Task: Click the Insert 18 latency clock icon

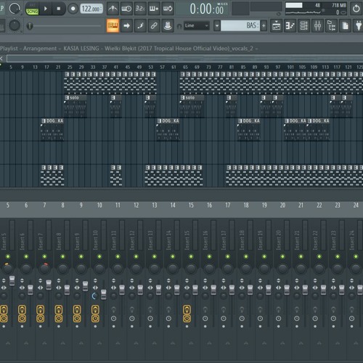Action: pos(242,319)
